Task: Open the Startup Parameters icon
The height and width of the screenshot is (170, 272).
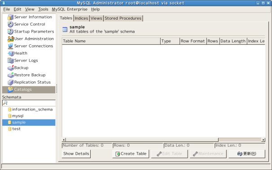Action: [10, 32]
